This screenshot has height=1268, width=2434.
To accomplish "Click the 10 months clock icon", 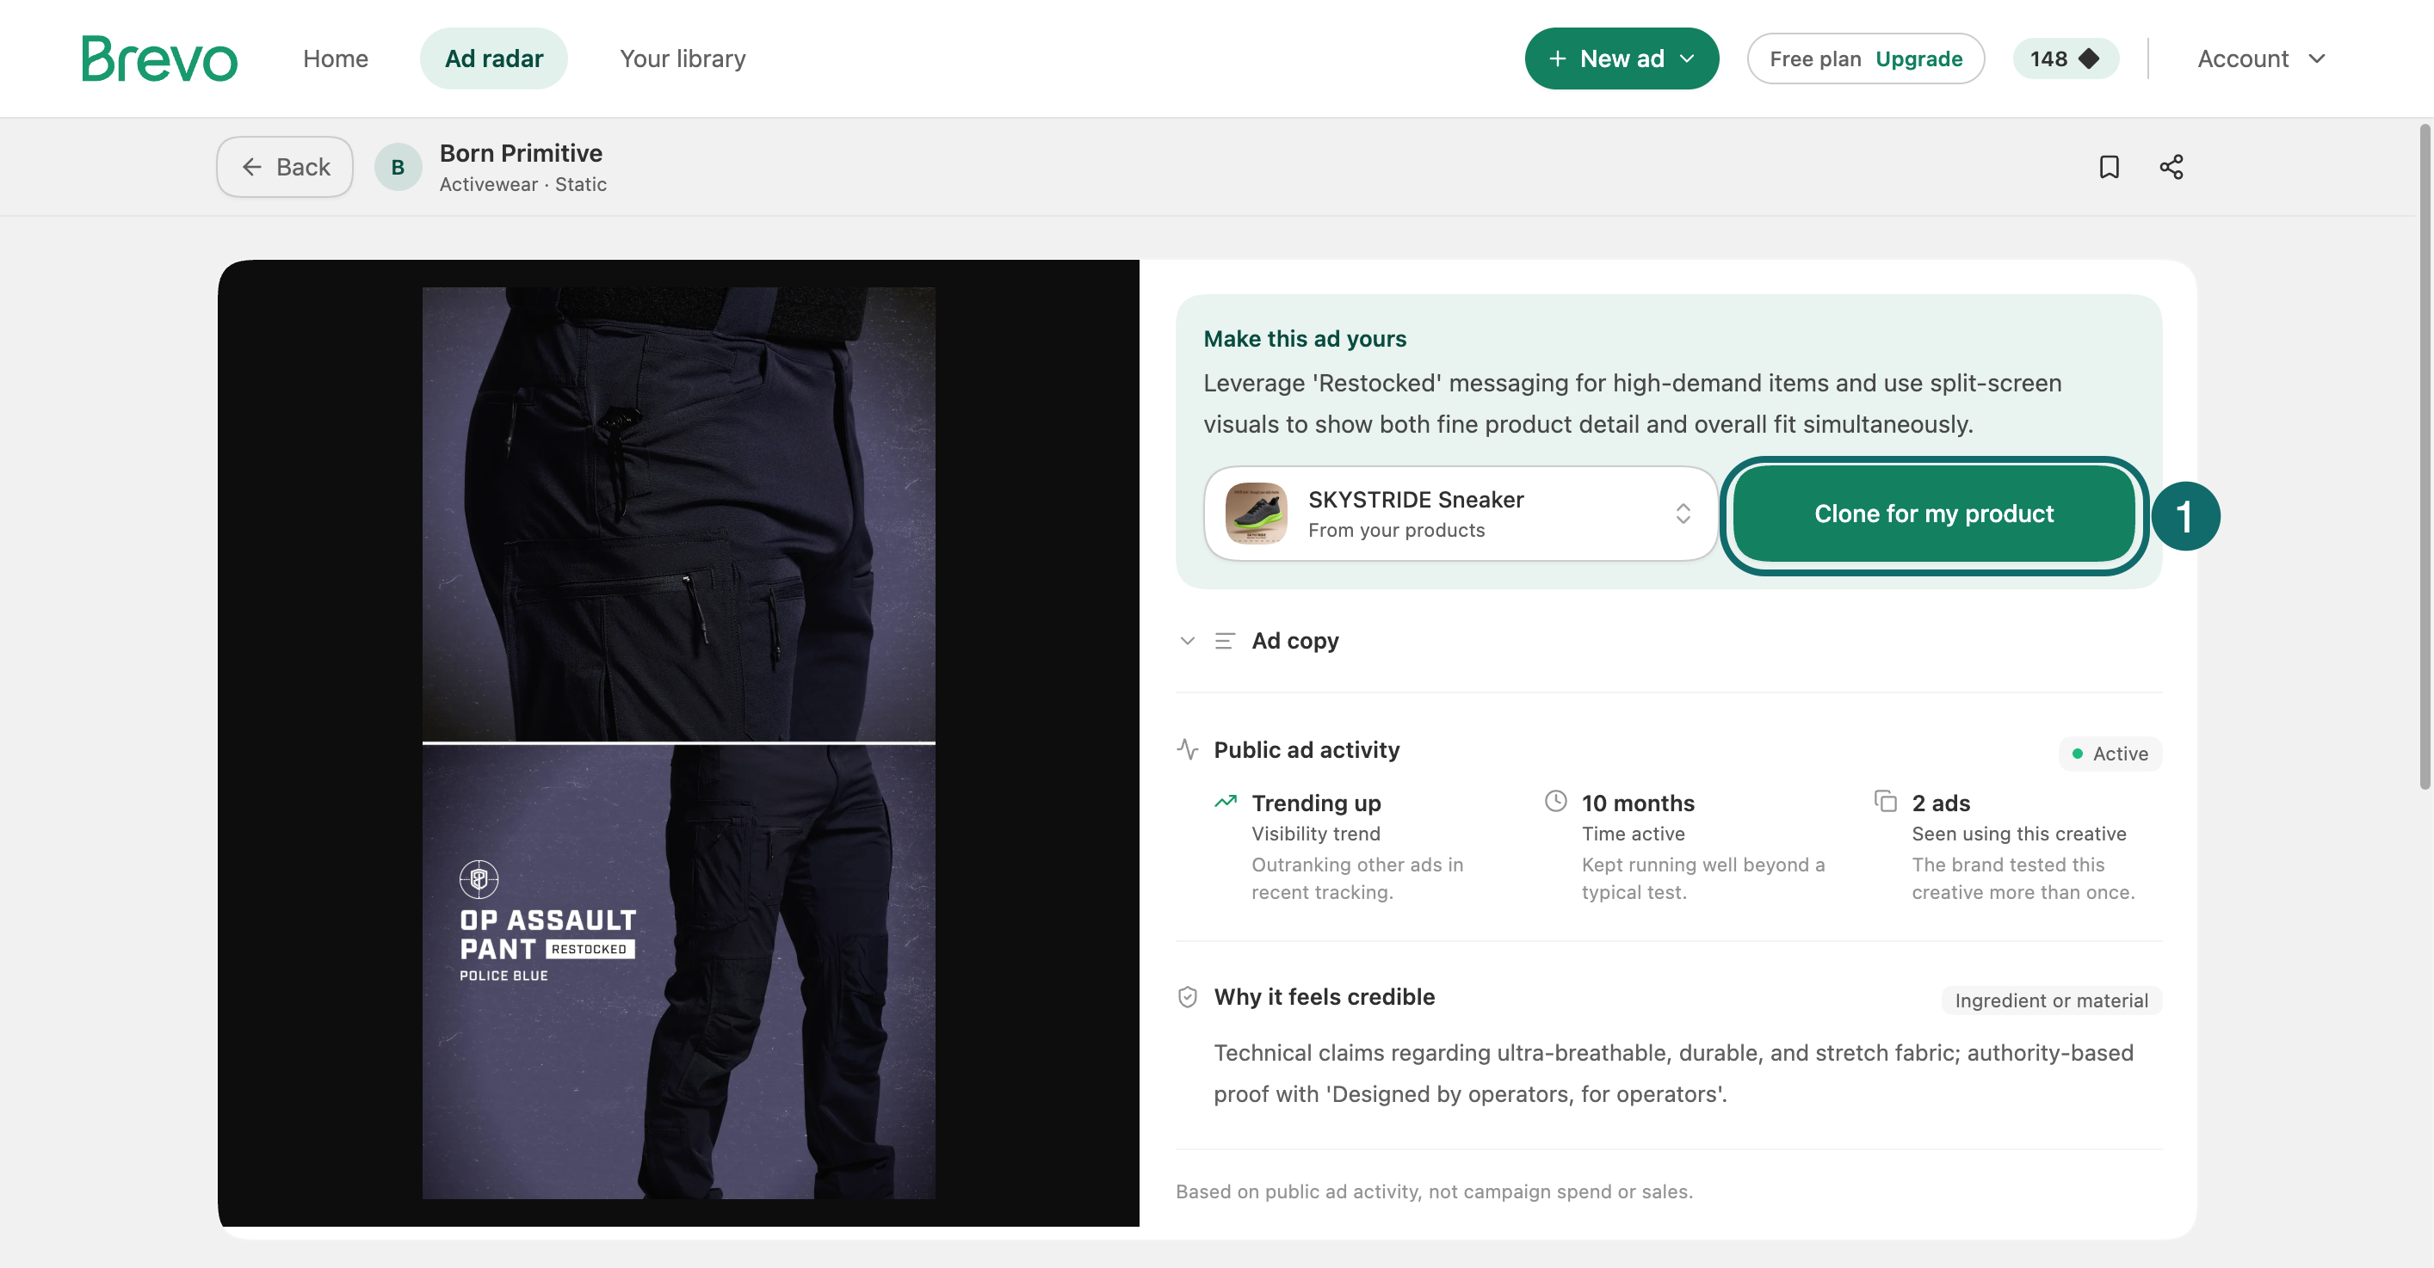I will [x=1555, y=802].
